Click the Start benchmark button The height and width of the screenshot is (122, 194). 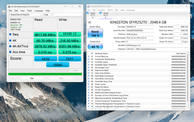tap(32, 78)
